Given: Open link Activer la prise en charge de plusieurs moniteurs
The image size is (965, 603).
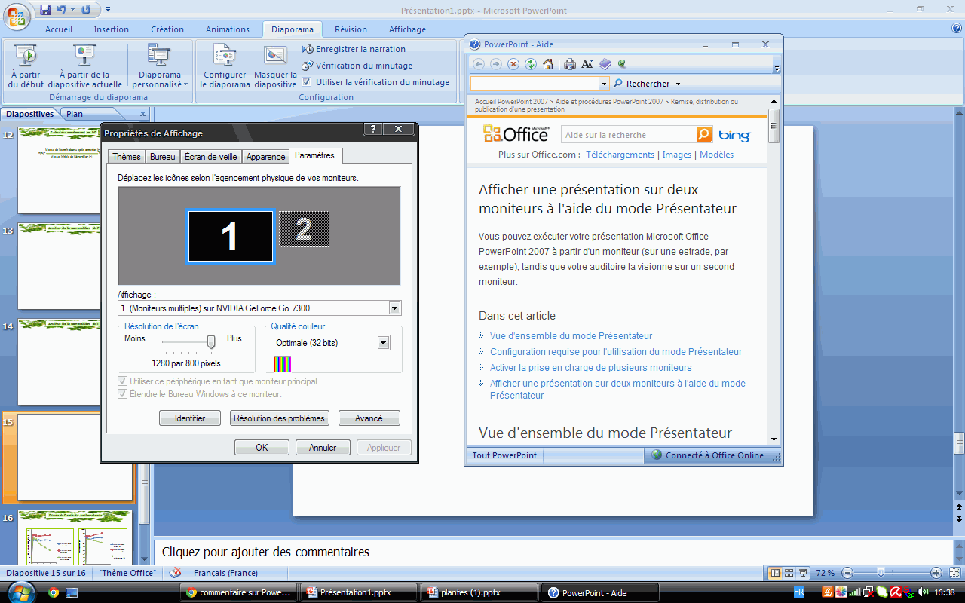Looking at the screenshot, I should point(590,368).
